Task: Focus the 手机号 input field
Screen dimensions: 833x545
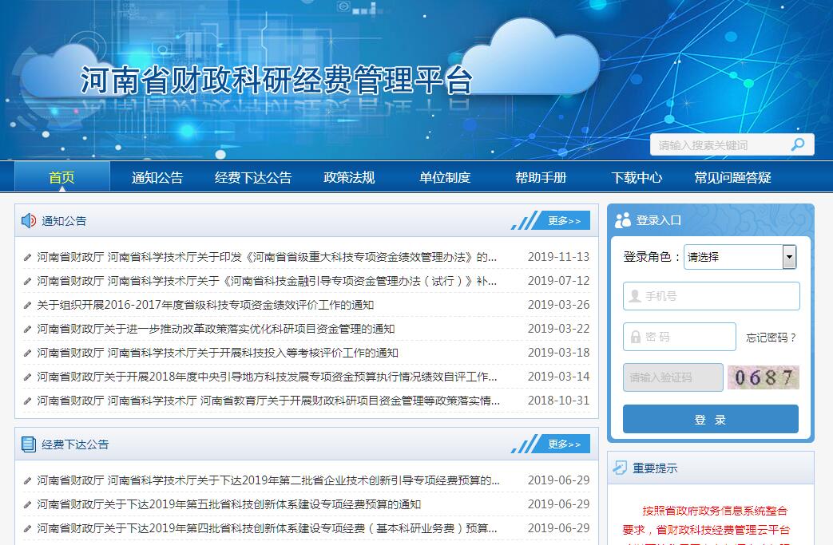Action: tap(711, 296)
